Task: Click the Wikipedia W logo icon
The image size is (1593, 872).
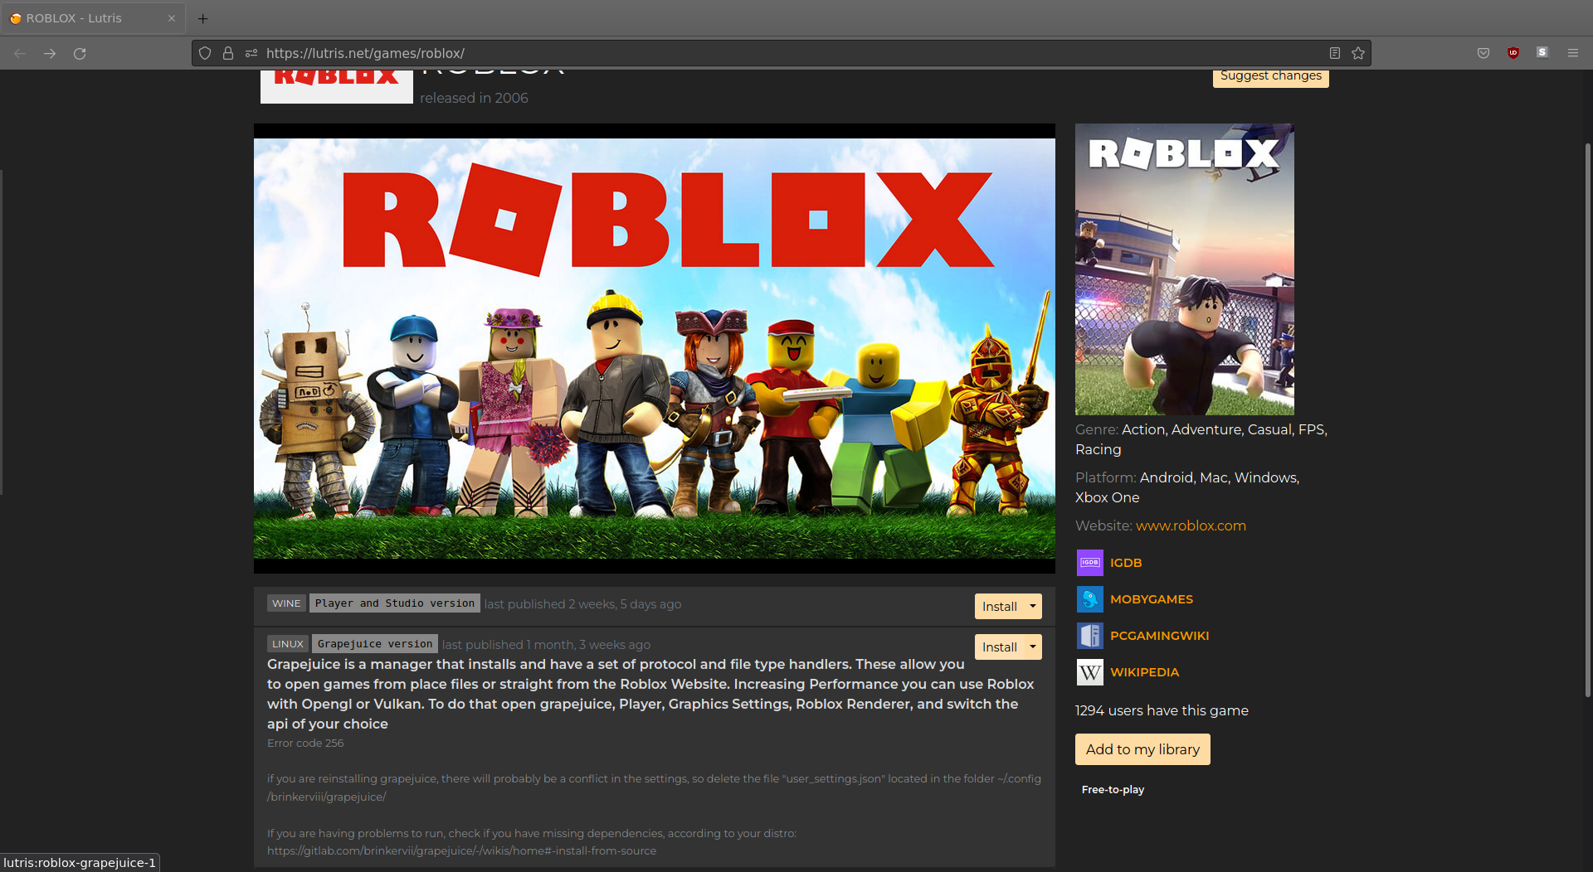Action: click(x=1090, y=672)
